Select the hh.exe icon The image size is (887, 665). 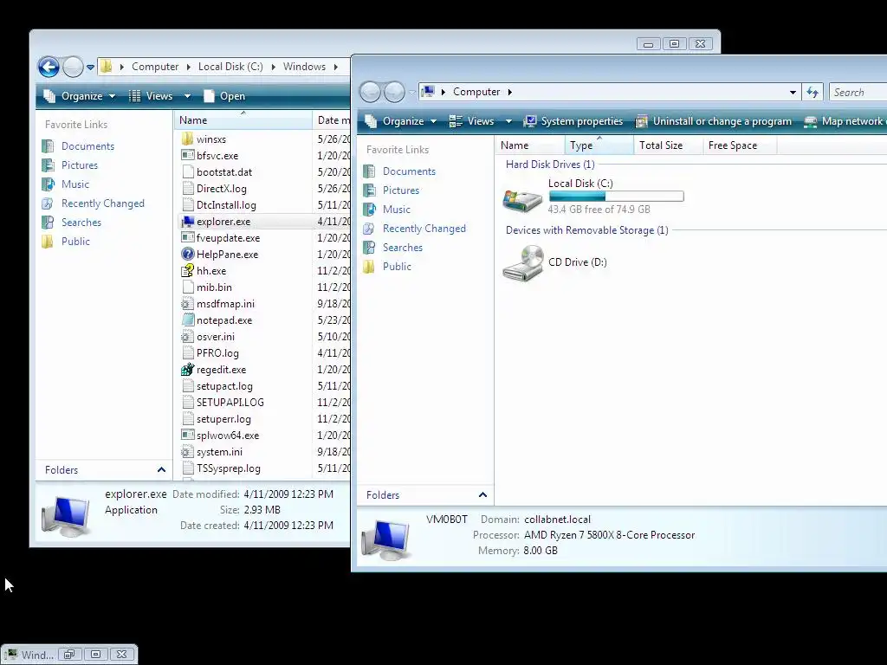tap(187, 271)
